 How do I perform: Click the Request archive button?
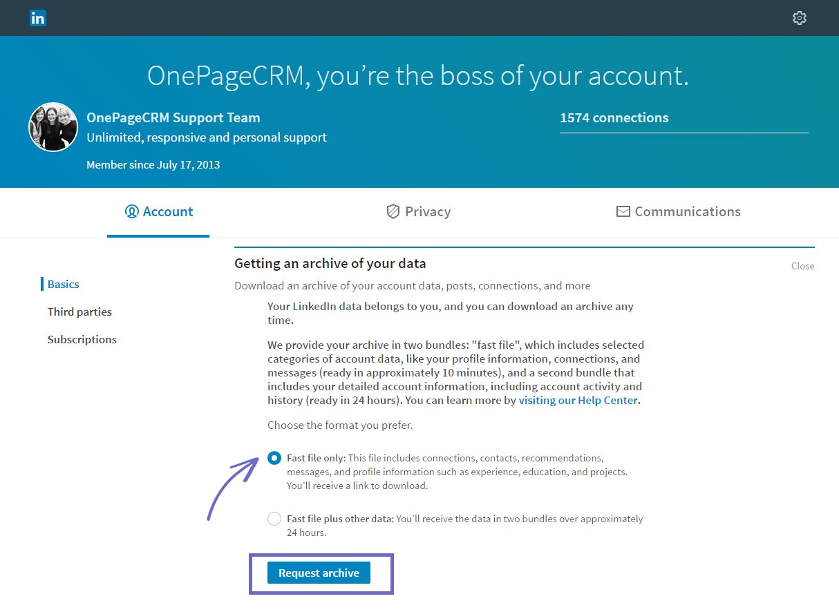pos(319,573)
